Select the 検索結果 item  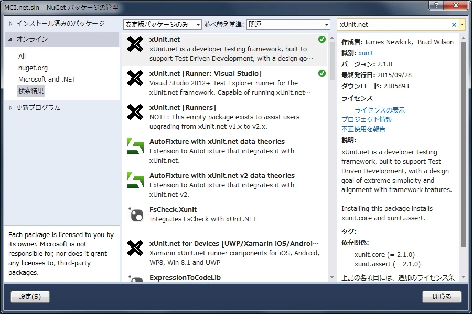coord(31,91)
